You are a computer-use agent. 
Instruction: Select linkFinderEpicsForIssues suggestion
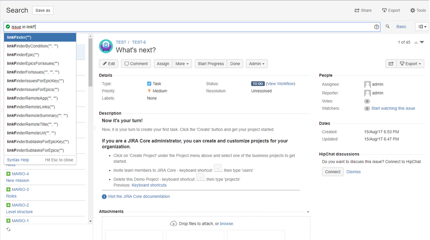(x=40, y=63)
